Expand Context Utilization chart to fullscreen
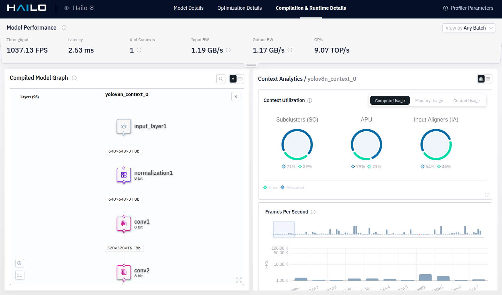This screenshot has width=502, height=295. point(487,195)
